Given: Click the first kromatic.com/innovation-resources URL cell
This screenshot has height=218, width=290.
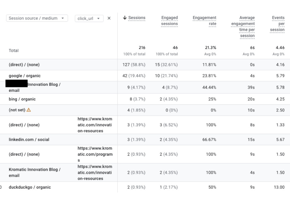Looking at the screenshot, I should click(95, 125).
